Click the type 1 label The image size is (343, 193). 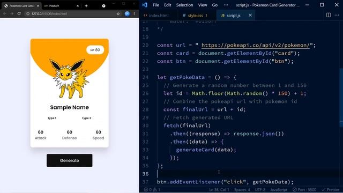point(52,118)
